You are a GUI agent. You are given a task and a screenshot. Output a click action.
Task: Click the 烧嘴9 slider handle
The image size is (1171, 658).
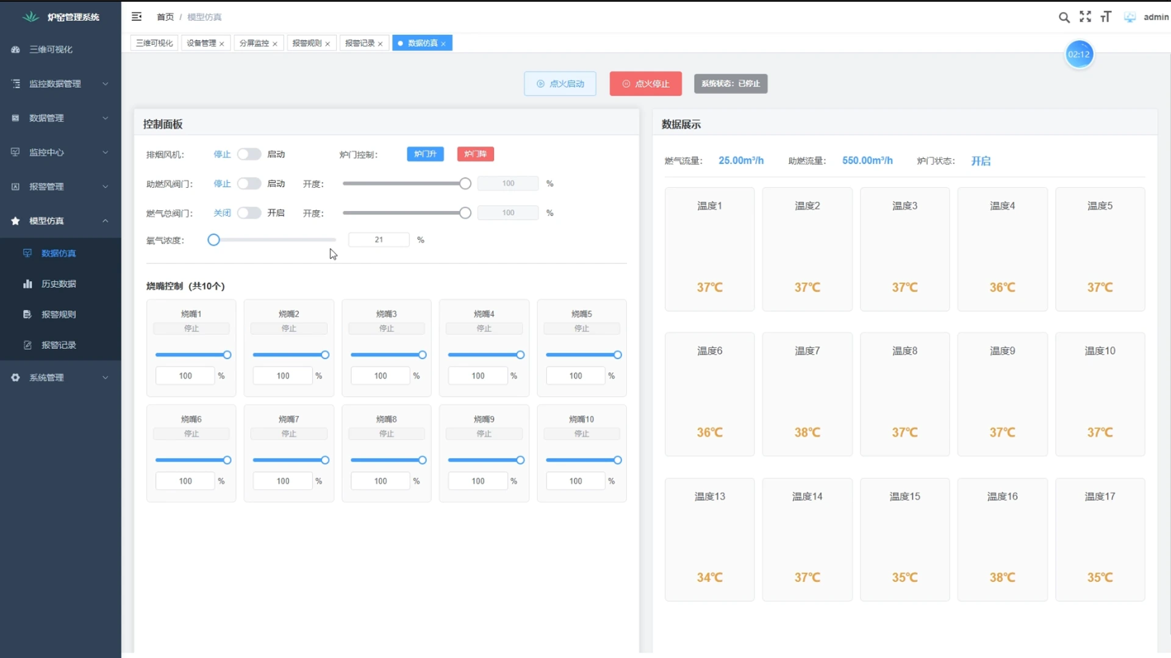click(x=520, y=460)
